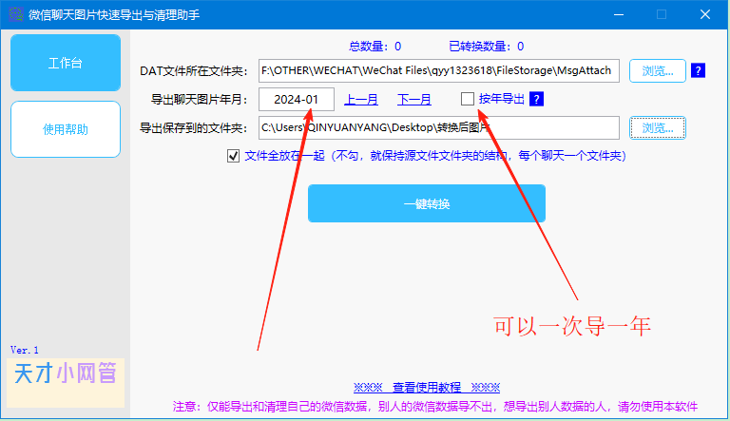Start conversion with 一键转换 button
The image size is (730, 421).
tap(427, 203)
